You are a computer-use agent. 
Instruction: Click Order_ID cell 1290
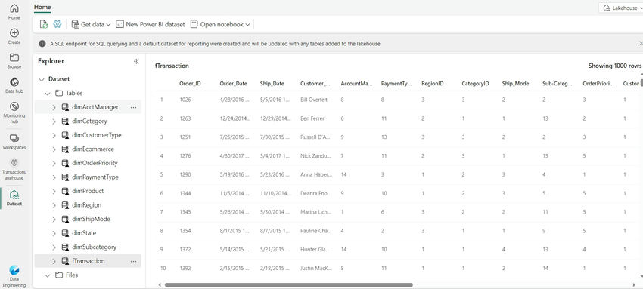(185, 174)
